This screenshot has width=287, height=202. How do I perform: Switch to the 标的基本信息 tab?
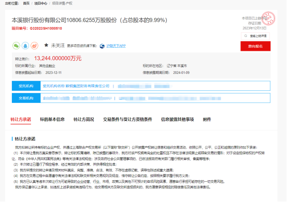[x=52, y=119]
